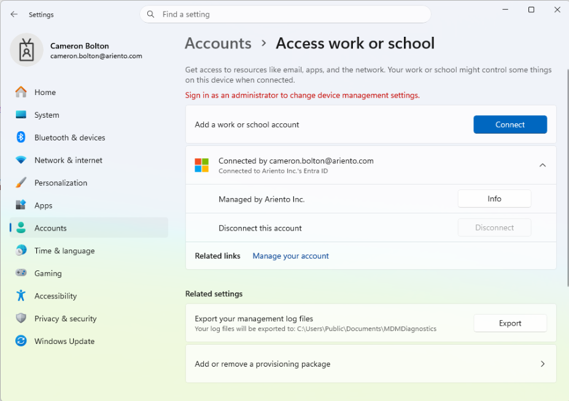569x401 pixels.
Task: Click the Accounts breadcrumb link
Action: (218, 43)
